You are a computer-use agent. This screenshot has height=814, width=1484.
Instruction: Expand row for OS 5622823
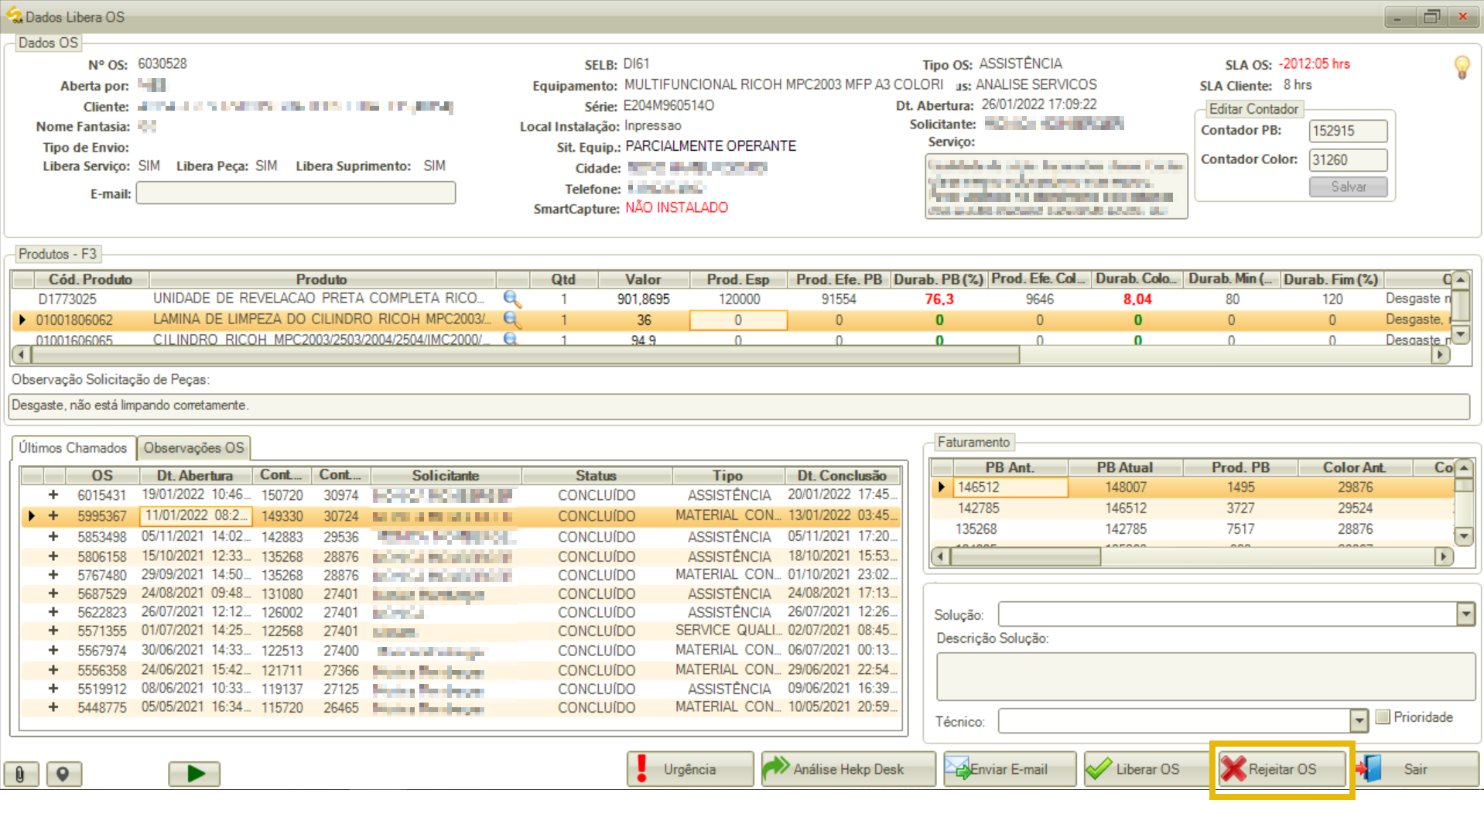point(53,612)
